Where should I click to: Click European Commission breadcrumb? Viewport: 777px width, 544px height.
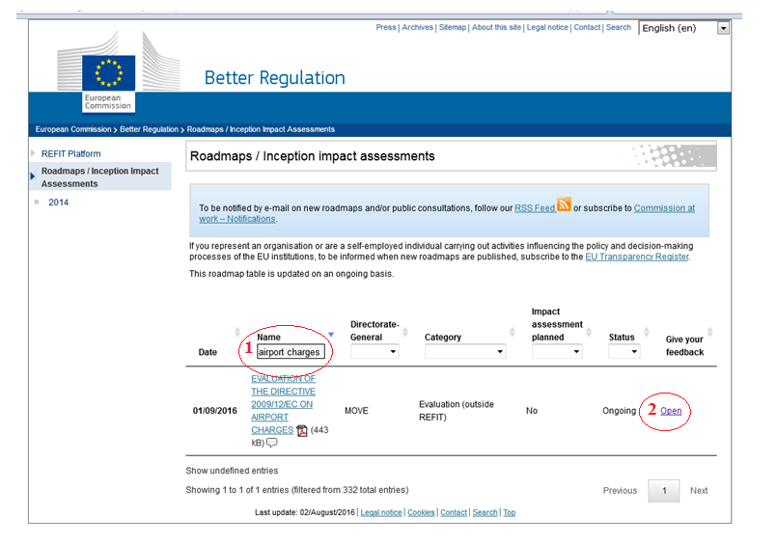[73, 129]
